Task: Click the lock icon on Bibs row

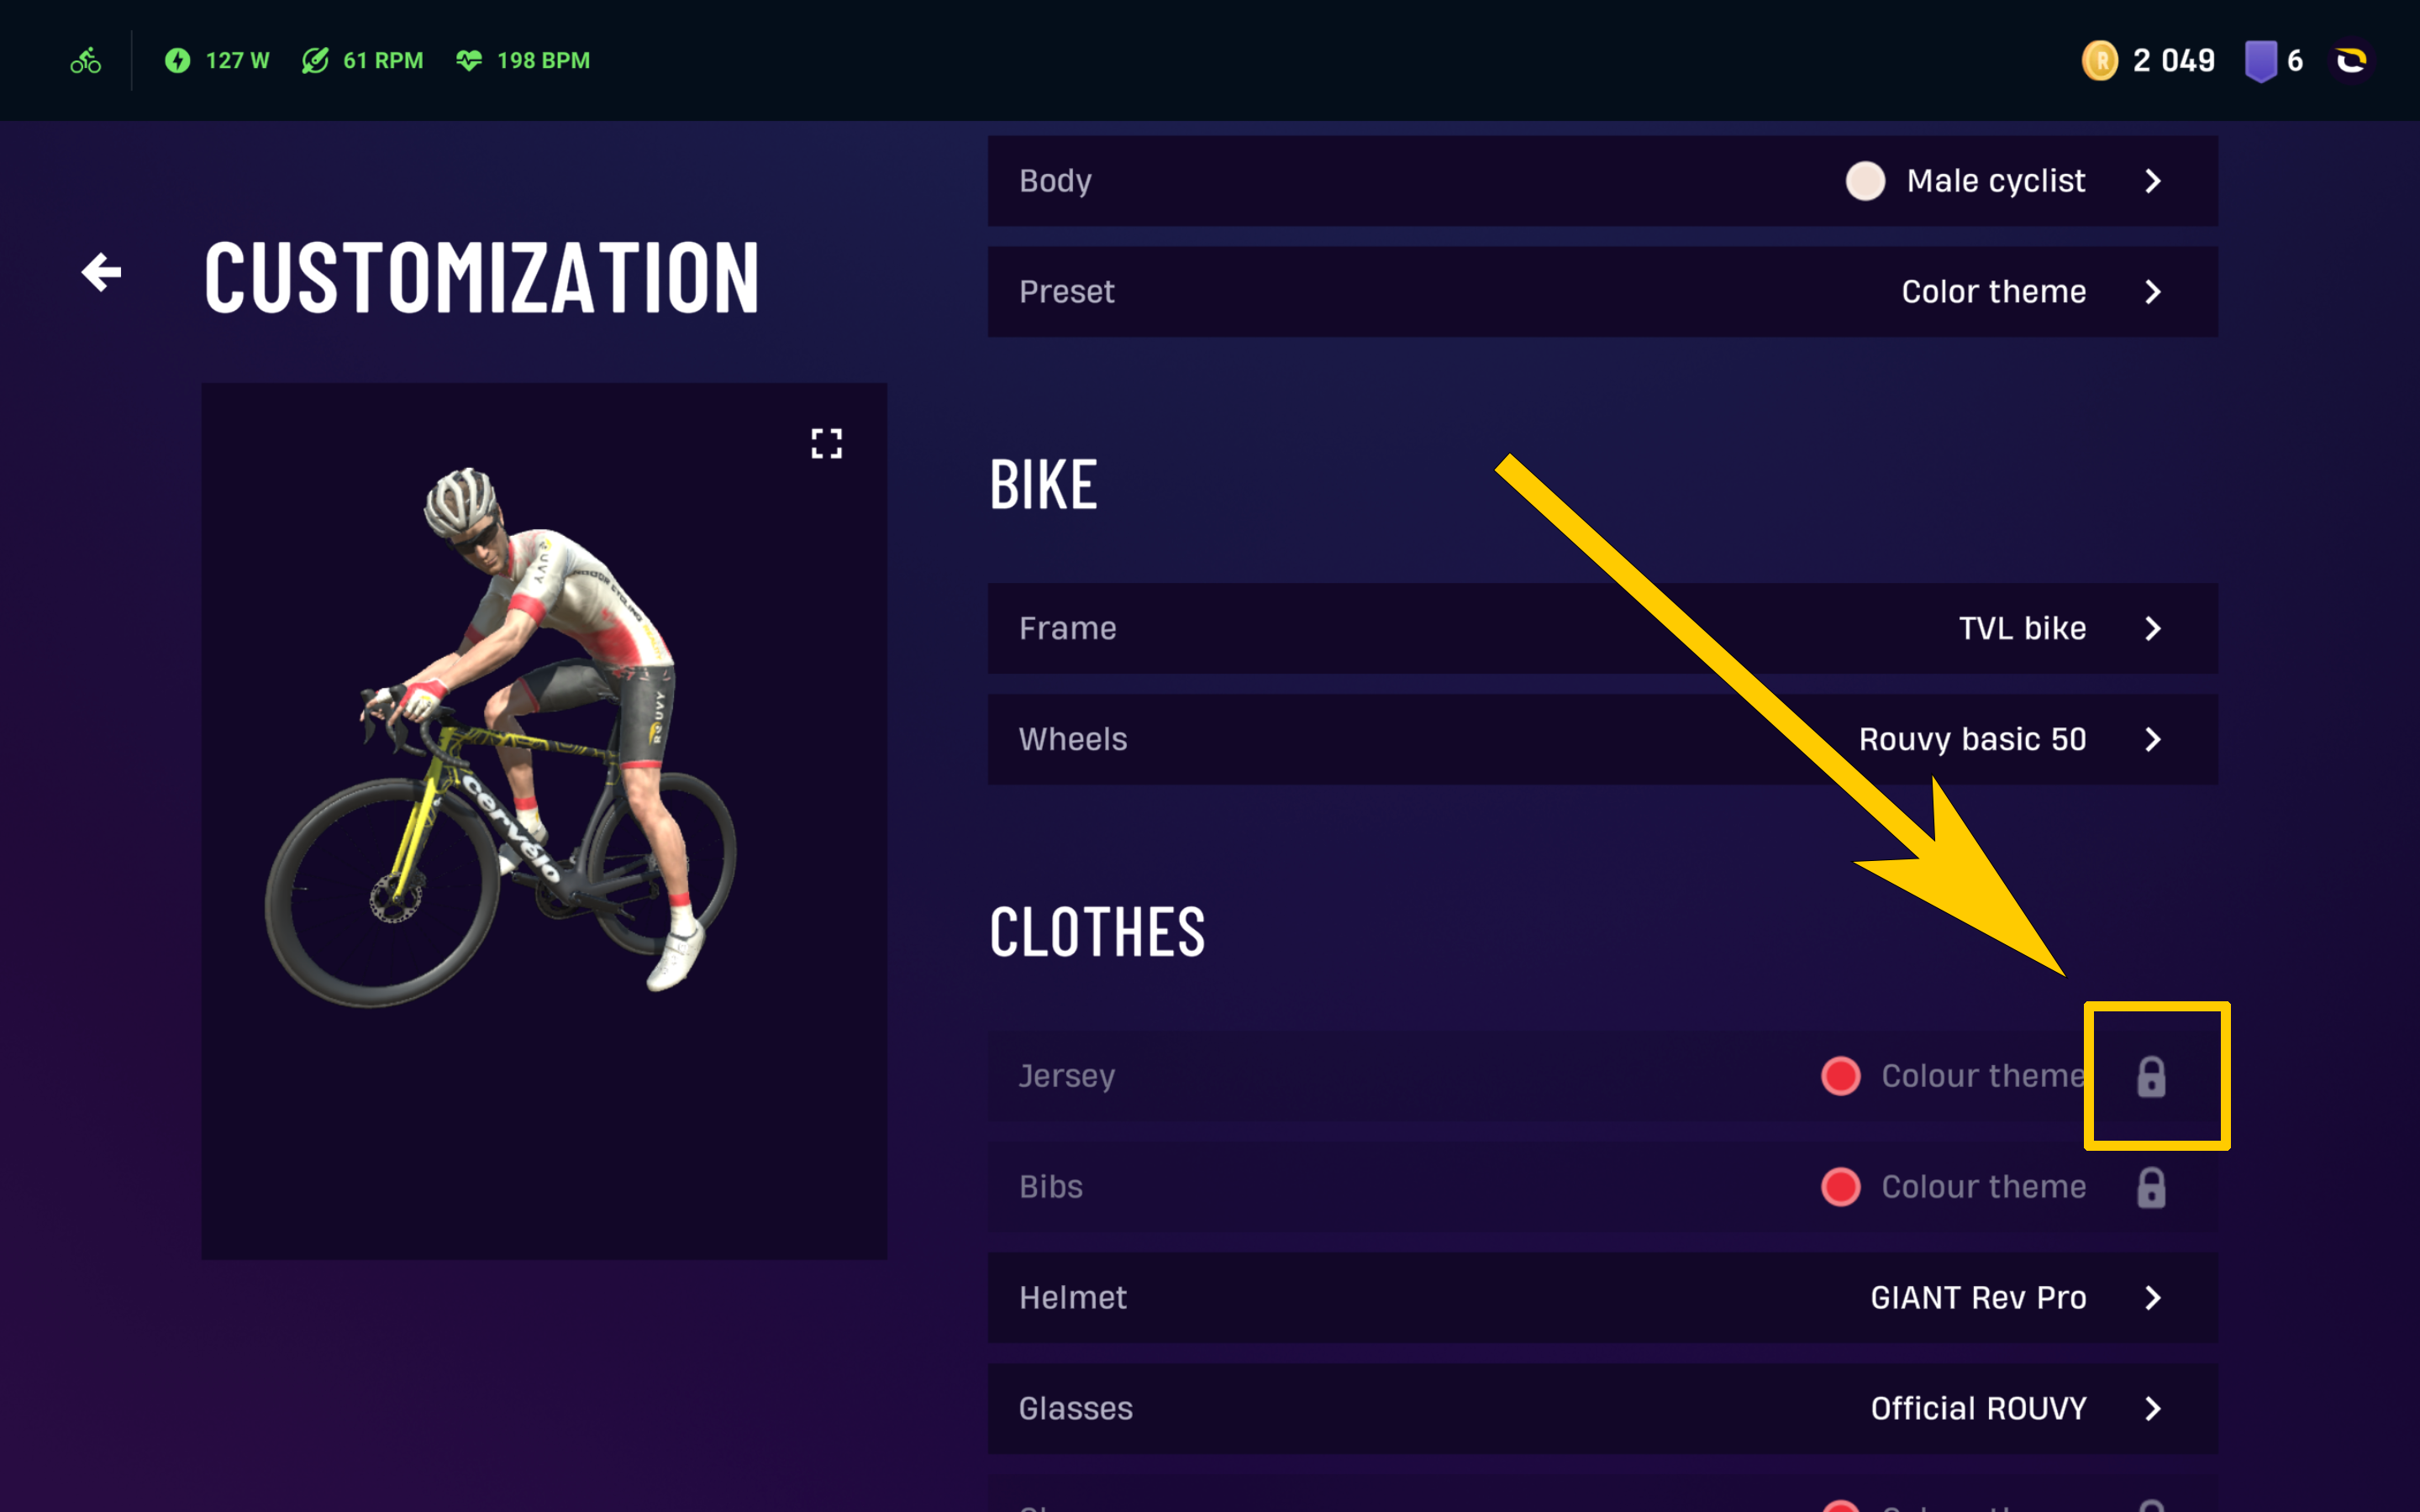Action: 2151,1187
